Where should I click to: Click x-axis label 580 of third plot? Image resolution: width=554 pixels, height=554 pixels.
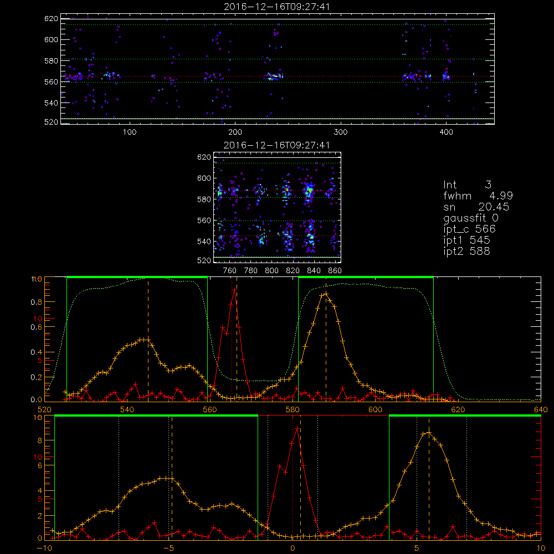293,409
